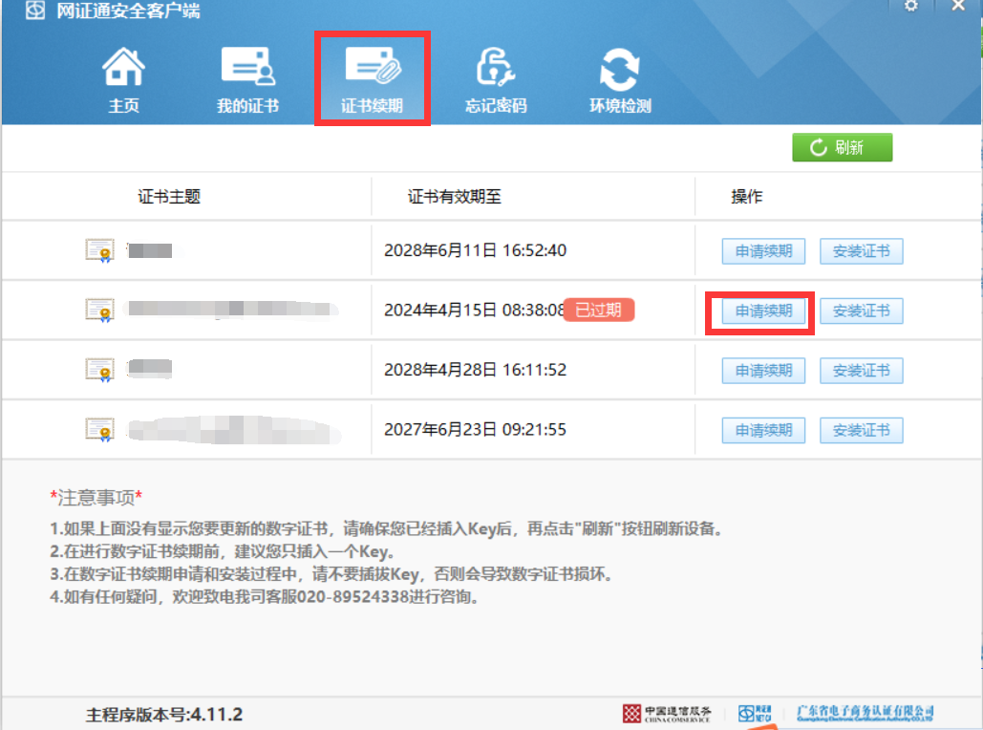Open 我的证书 certificate page
Image resolution: width=983 pixels, height=730 pixels.
[247, 80]
